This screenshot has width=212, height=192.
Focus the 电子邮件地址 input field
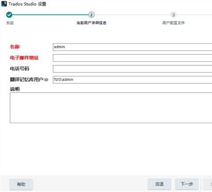[132, 58]
